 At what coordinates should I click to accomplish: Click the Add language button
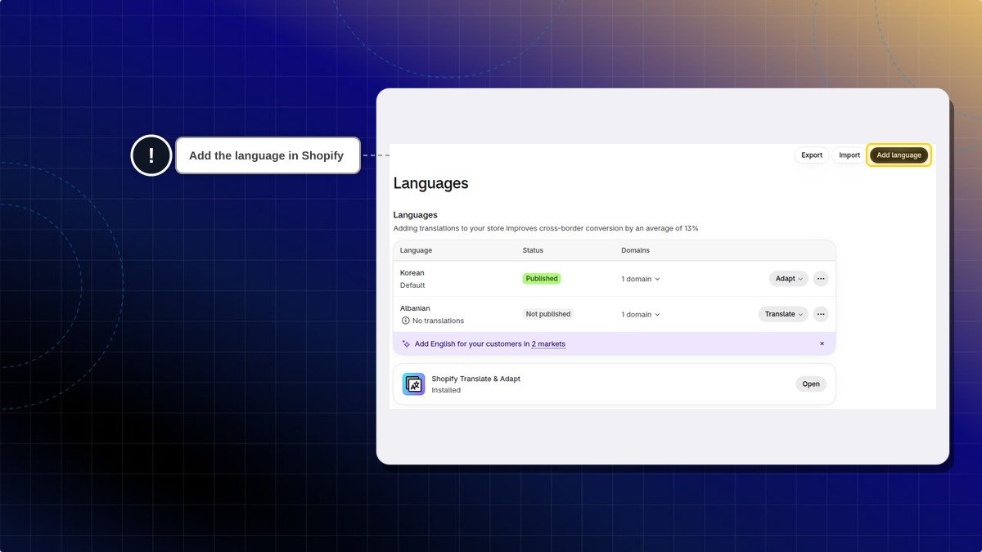[899, 155]
